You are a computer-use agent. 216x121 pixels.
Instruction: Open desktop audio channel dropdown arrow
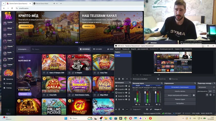pos(143,87)
